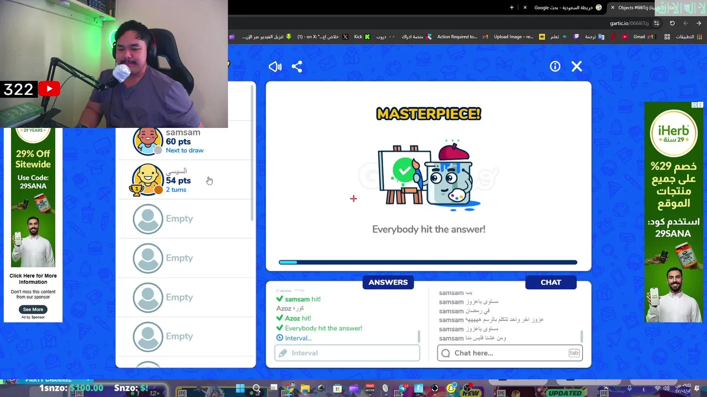Open the Windows Start button

coord(240,389)
